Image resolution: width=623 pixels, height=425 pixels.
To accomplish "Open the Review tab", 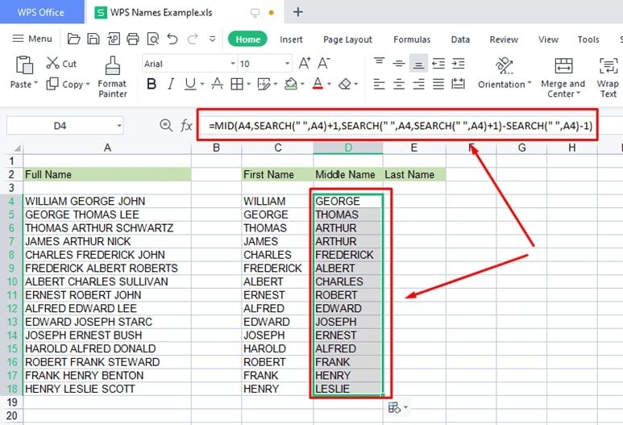I will (504, 40).
